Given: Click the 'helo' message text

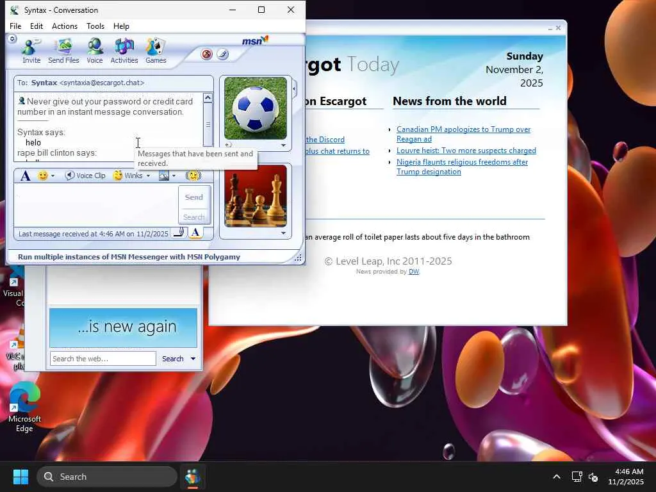Looking at the screenshot, I should point(33,143).
